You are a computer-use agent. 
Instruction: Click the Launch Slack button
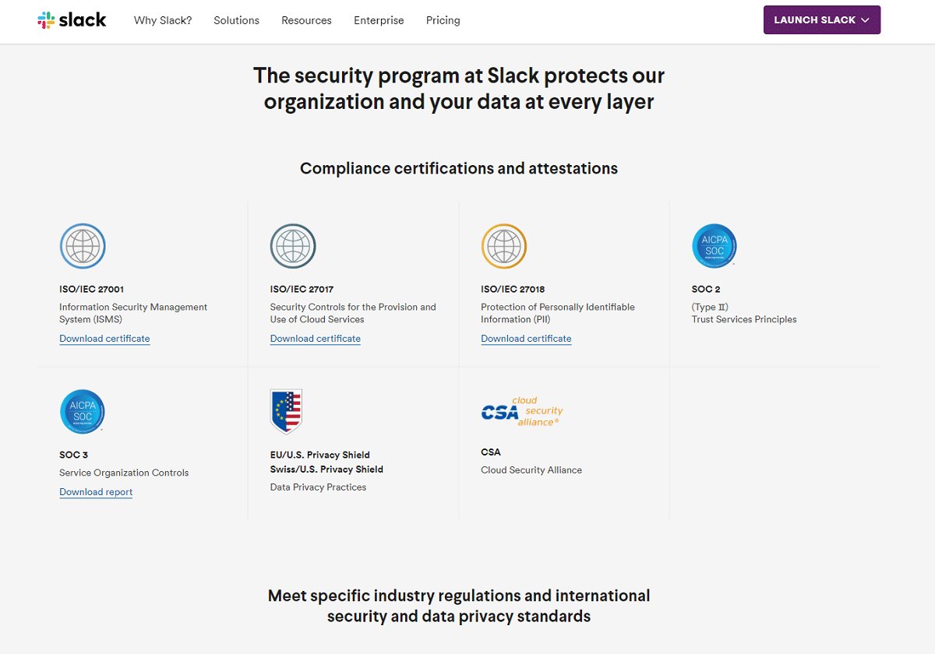(x=822, y=19)
